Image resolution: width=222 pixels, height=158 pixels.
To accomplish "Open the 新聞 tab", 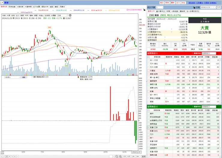I will [168, 11].
